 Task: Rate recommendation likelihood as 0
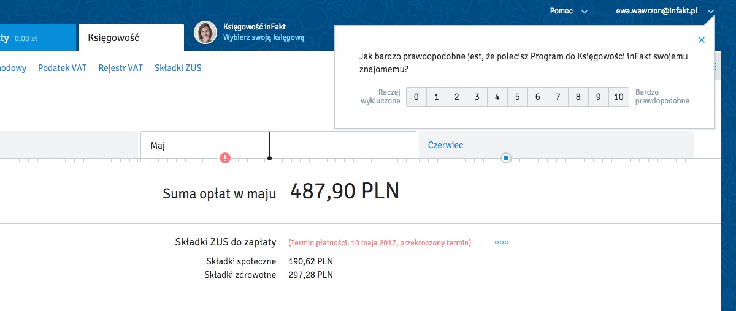pos(416,97)
